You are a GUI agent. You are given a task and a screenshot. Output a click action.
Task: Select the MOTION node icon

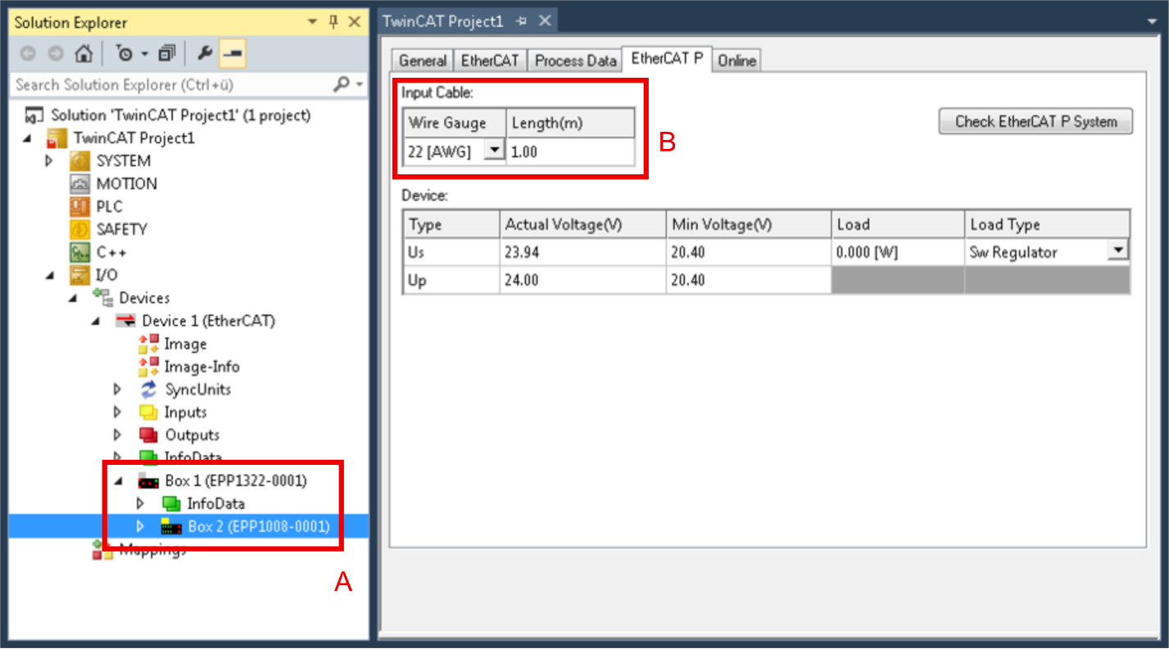(x=79, y=184)
